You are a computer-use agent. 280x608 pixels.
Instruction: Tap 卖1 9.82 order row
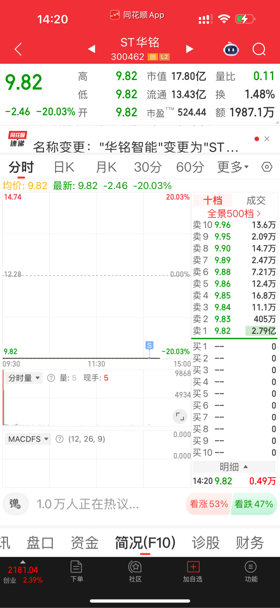click(234, 331)
